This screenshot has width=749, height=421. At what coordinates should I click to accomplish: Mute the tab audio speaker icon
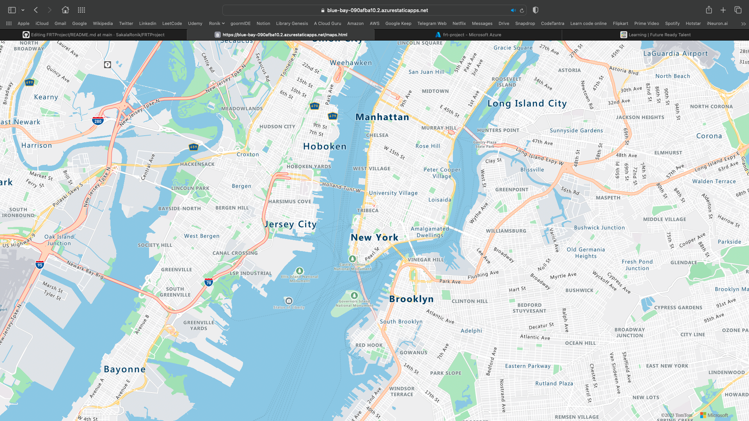pyautogui.click(x=513, y=11)
